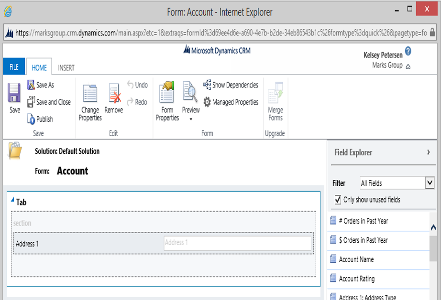Open Form Properties
441x300 pixels.
tap(167, 101)
